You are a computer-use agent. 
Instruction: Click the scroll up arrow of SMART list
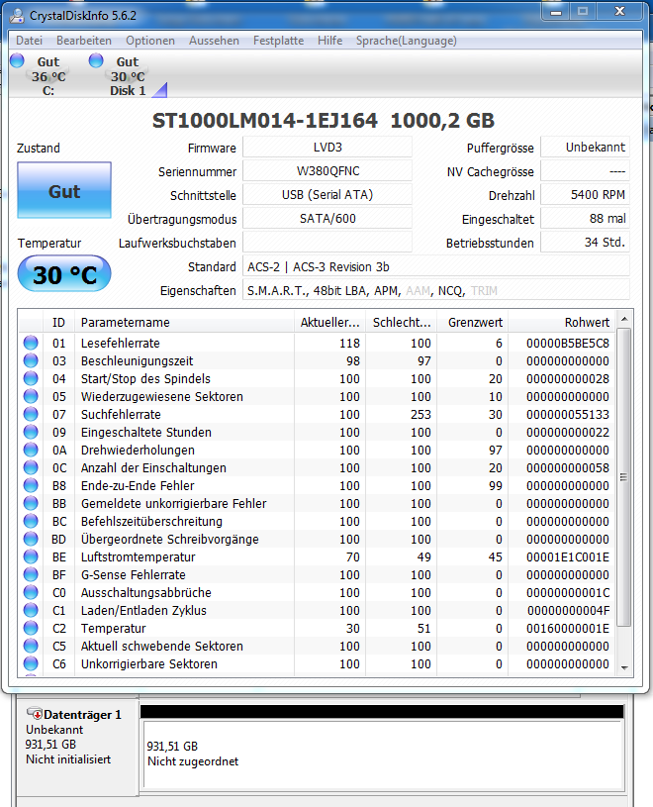click(x=624, y=319)
